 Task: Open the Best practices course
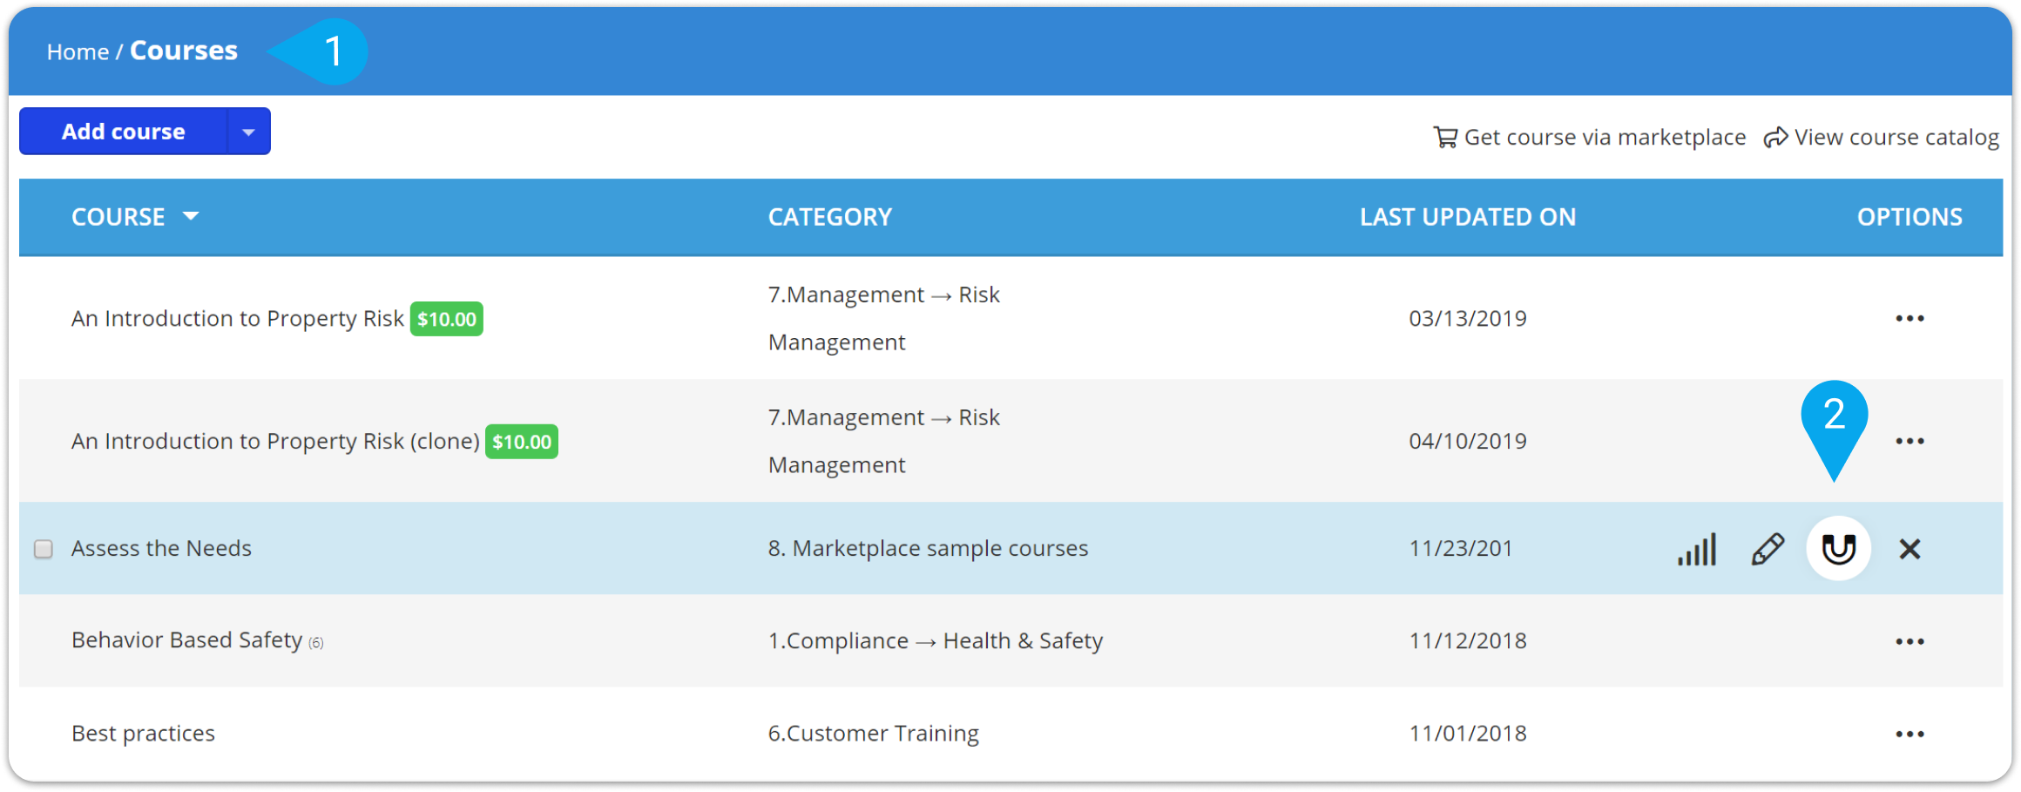[x=143, y=734]
